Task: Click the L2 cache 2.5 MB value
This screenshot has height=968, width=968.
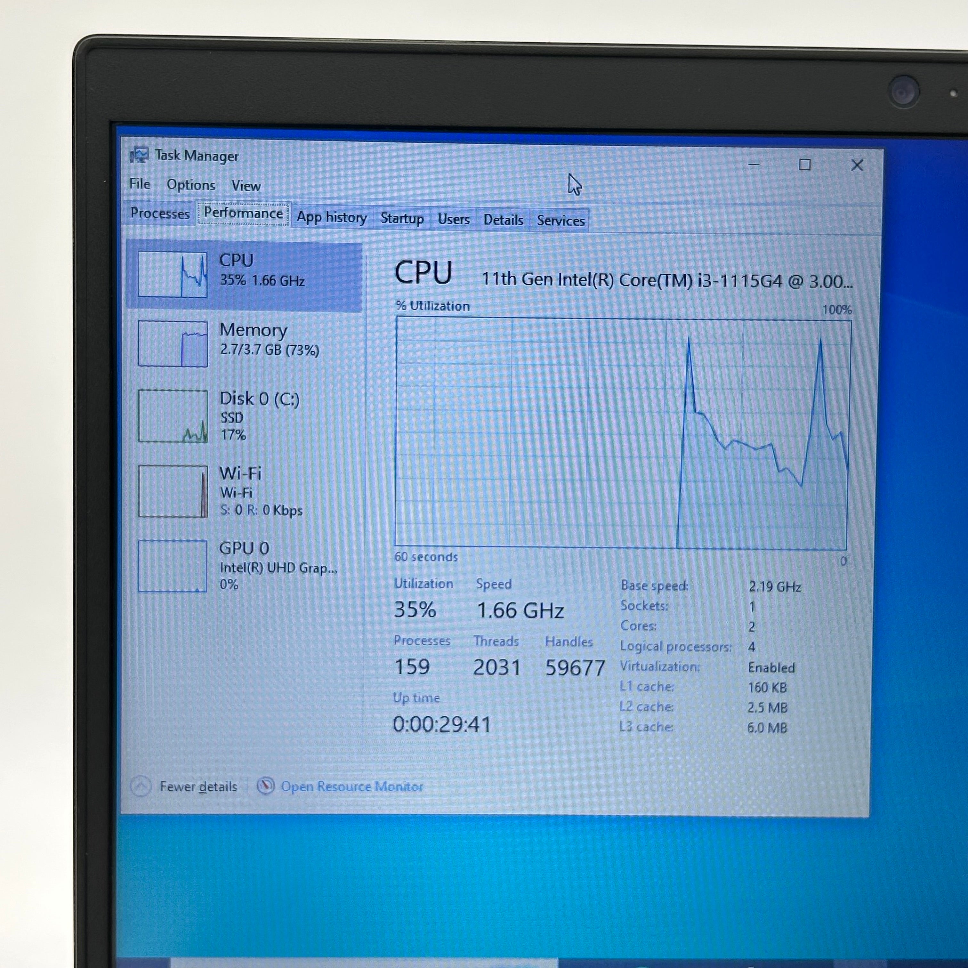Action: (767, 707)
